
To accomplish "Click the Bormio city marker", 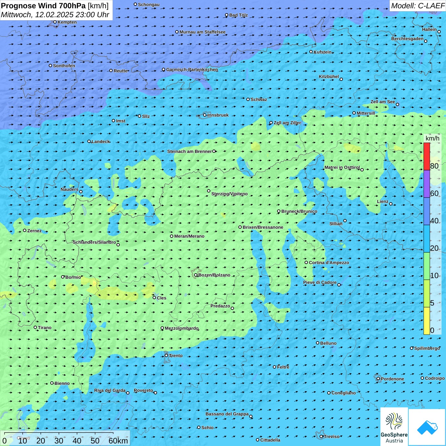I will coord(63,277).
